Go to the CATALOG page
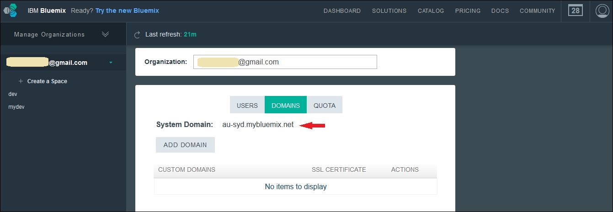 [x=431, y=11]
